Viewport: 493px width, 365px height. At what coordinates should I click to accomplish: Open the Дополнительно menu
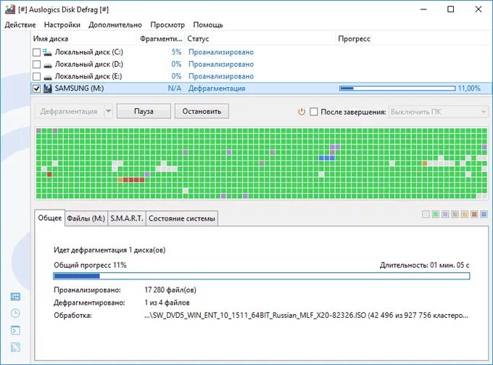tap(115, 25)
